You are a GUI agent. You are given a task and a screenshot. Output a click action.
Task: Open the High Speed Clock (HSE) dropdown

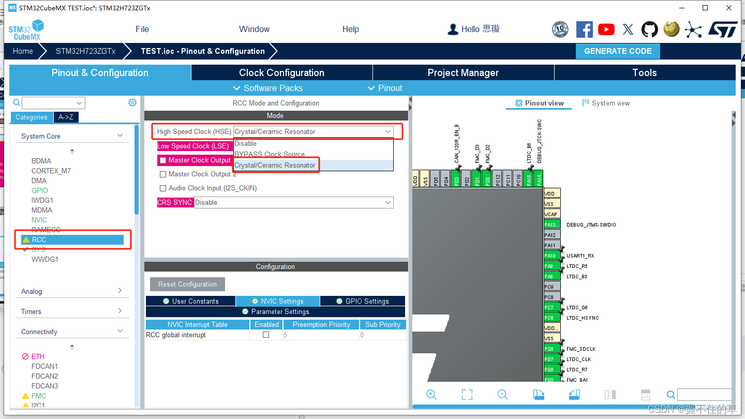tap(314, 132)
